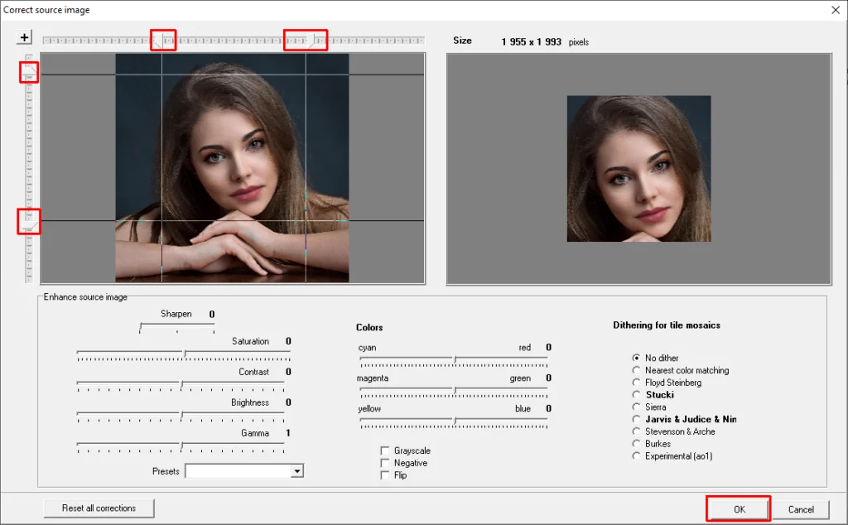The height and width of the screenshot is (525, 848).
Task: Select Nearest color matching dithering
Action: (636, 370)
